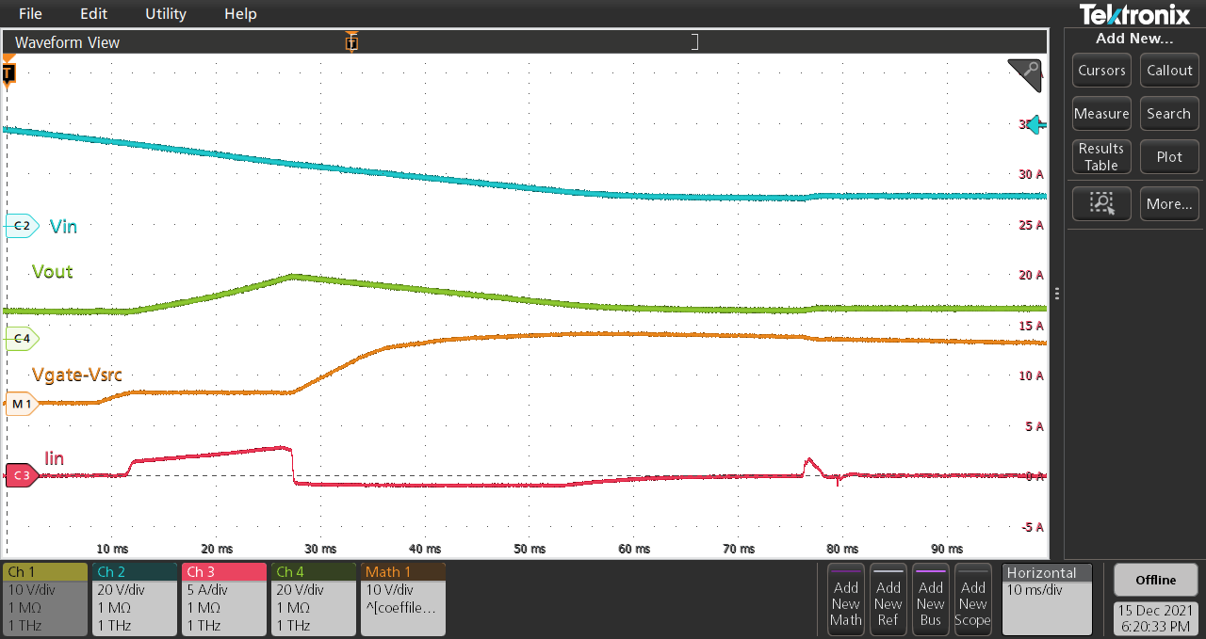Viewport: 1206px width, 639px height.
Task: Select the Waveform View tab
Action: tap(67, 42)
